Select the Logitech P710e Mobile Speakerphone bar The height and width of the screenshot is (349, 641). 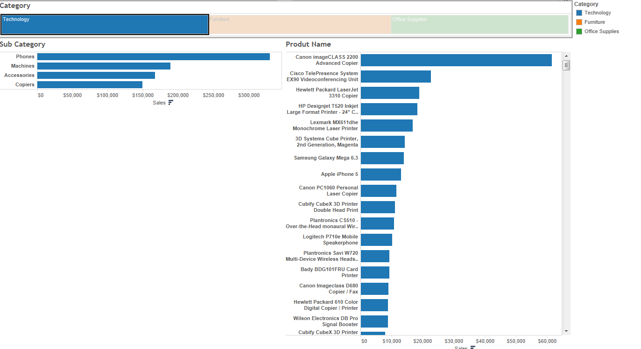click(376, 240)
